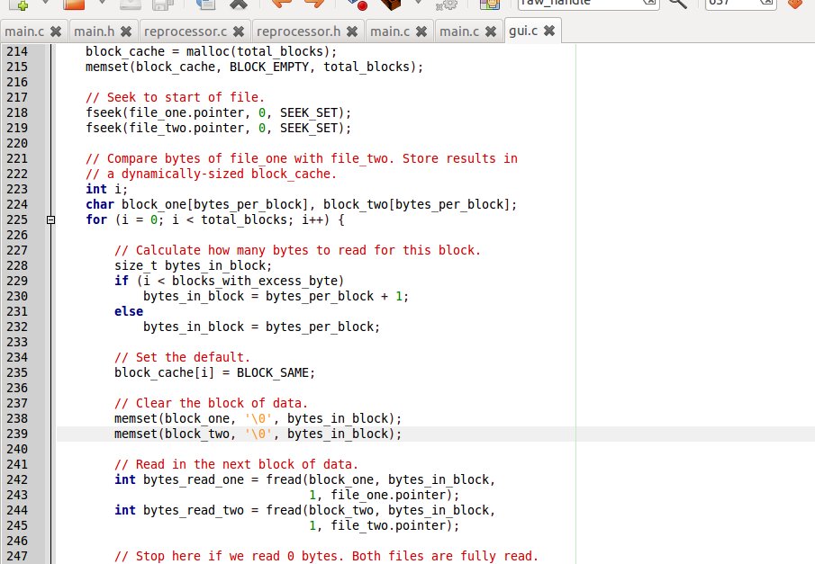Click the "int i;" declaration
815x564 pixels.
(x=106, y=189)
